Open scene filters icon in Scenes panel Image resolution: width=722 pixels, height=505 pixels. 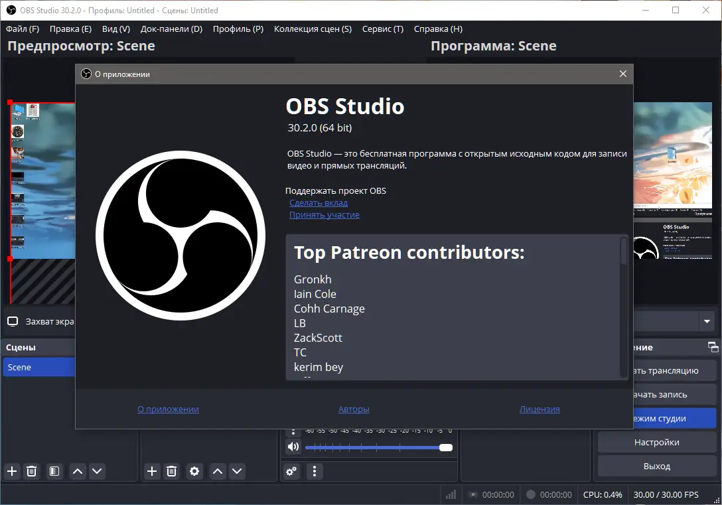pyautogui.click(x=54, y=471)
